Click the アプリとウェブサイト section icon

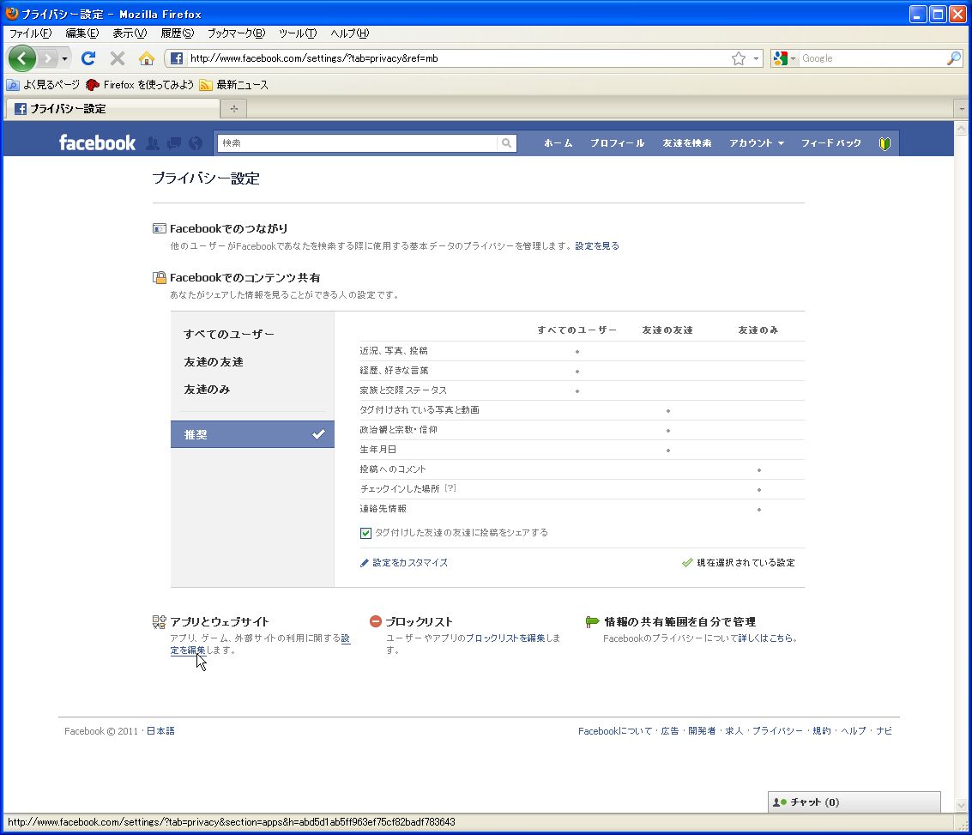tap(160, 622)
